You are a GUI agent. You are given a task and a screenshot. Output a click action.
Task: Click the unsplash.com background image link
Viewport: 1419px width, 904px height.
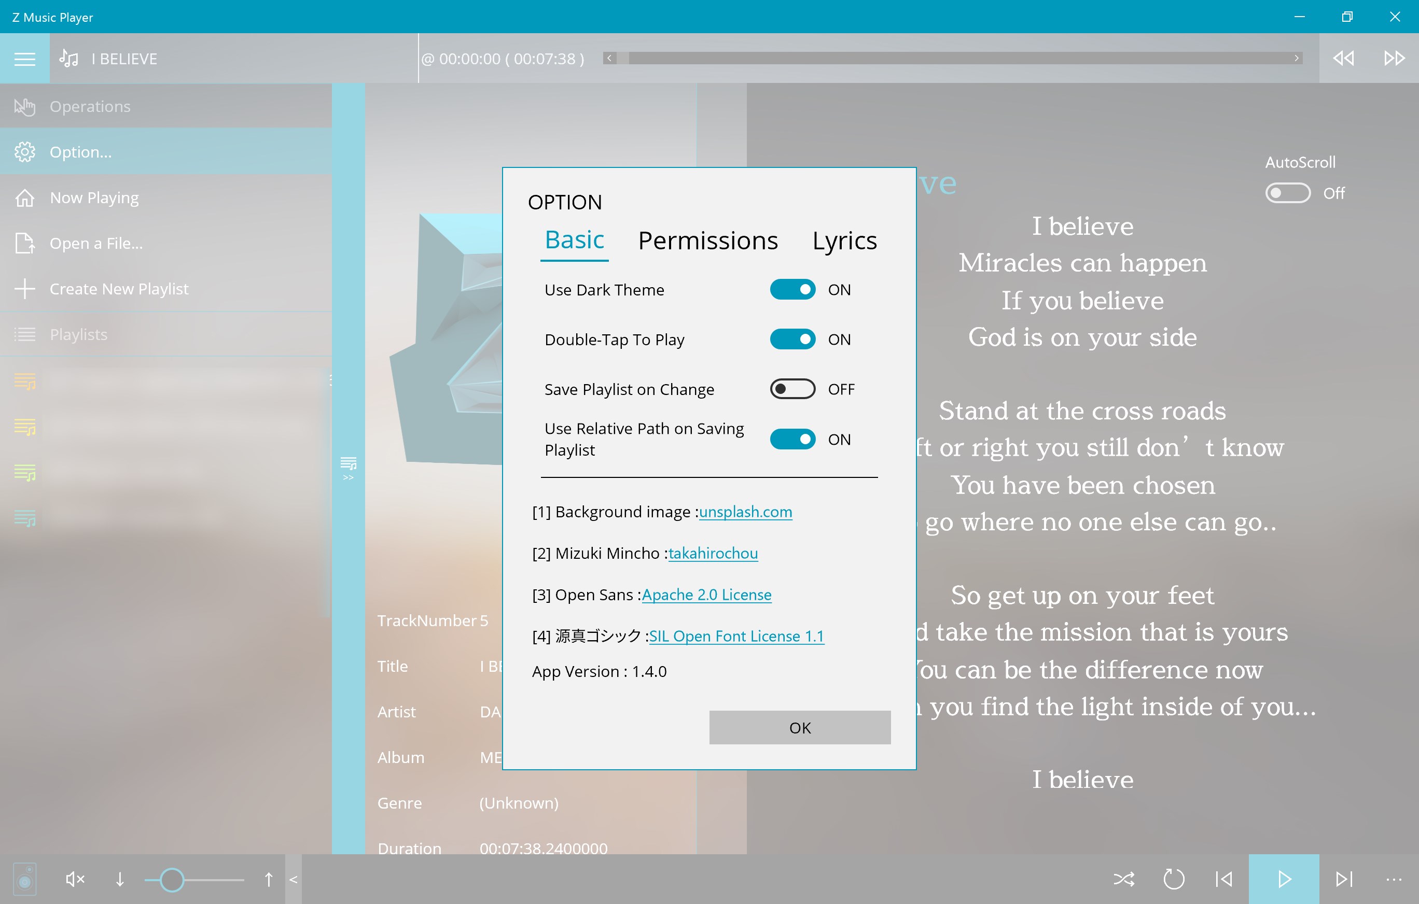745,511
